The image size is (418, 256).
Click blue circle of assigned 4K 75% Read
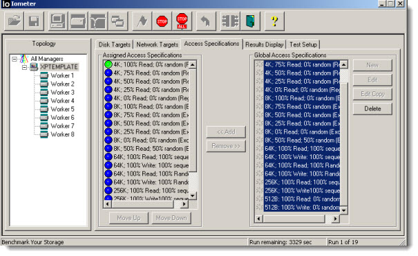[108, 73]
